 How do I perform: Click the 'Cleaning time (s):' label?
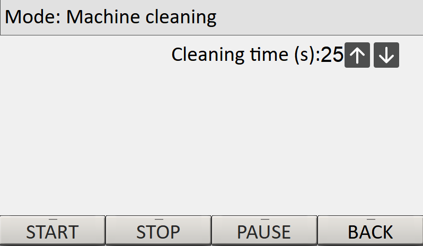tap(246, 55)
